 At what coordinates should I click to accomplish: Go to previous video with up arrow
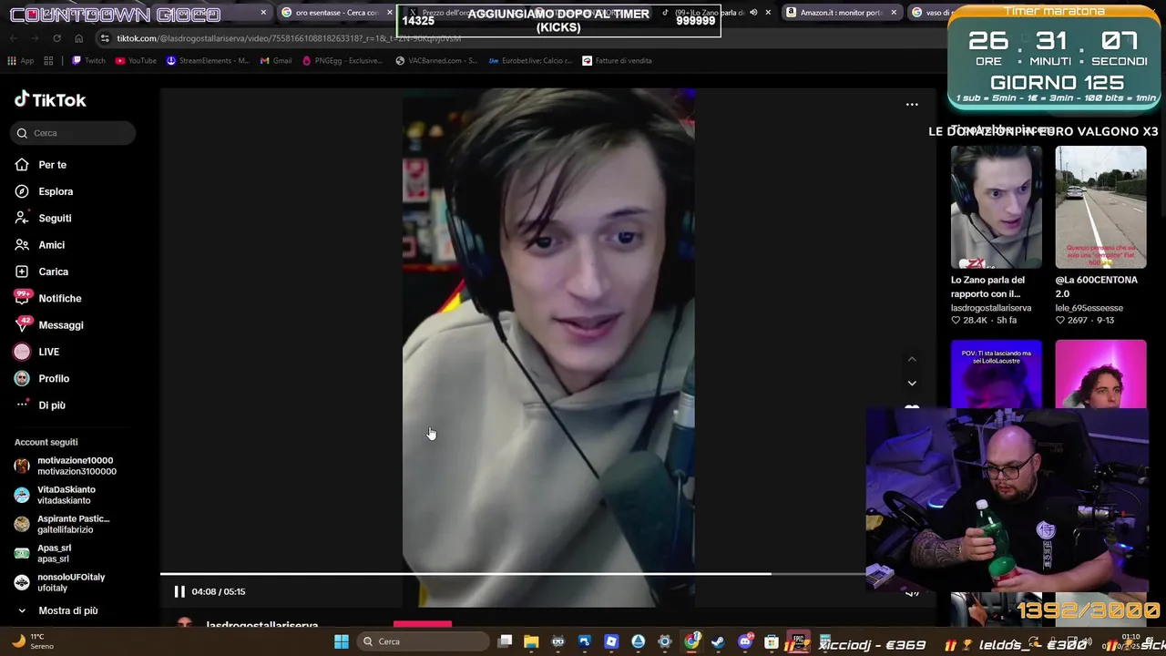(912, 359)
